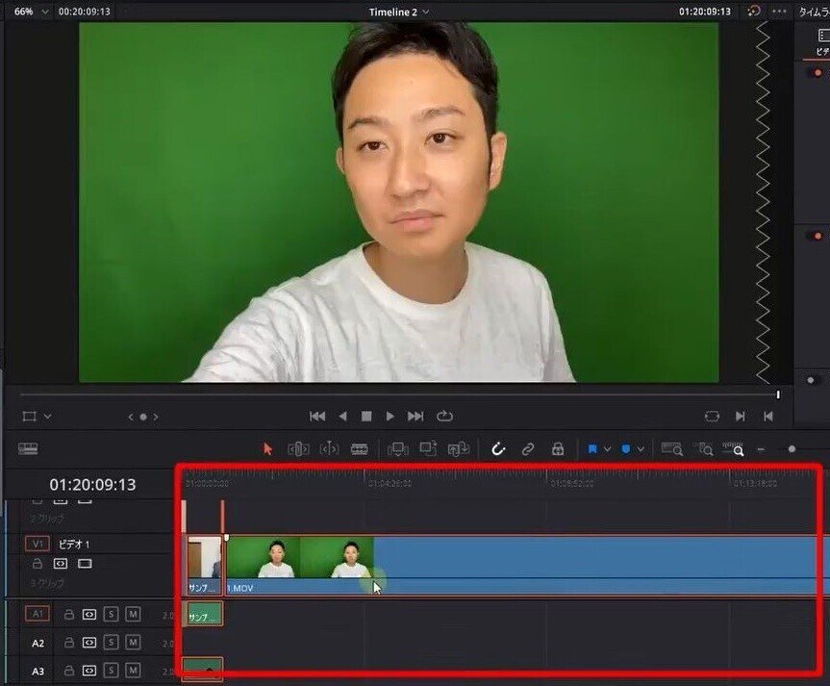Click the blue flag icon
830x686 pixels.
(592, 449)
